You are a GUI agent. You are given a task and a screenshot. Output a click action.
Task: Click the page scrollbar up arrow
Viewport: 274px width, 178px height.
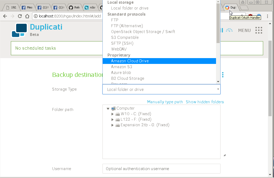pos(270,24)
